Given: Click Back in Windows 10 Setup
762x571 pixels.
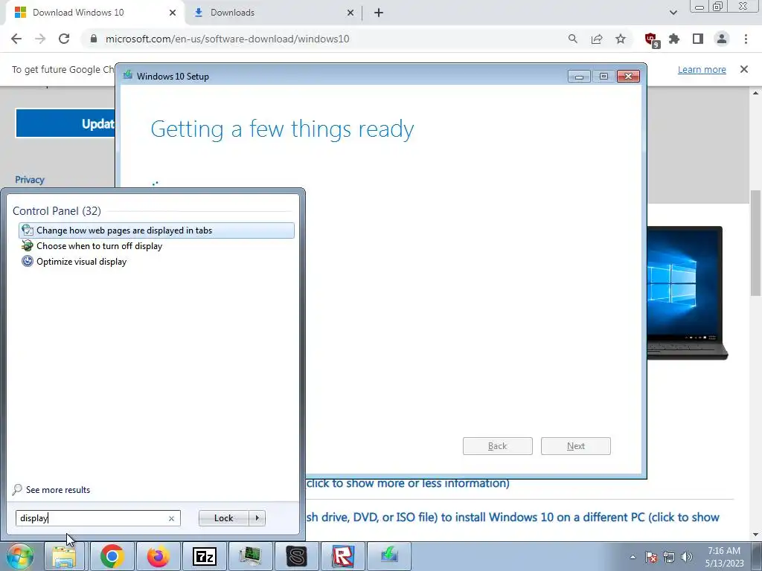Looking at the screenshot, I should tap(498, 446).
